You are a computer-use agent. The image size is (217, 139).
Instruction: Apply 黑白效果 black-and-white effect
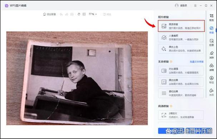[x=181, y=82]
